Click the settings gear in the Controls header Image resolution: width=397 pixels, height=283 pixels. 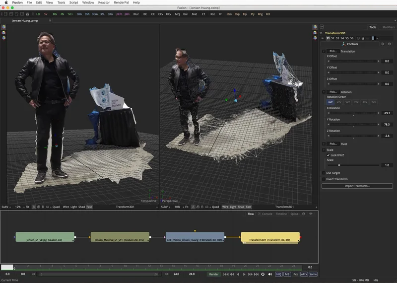383,44
